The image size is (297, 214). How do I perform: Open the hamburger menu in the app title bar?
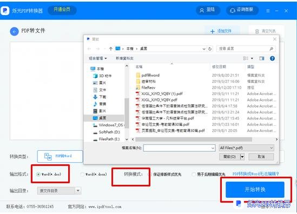pos(268,11)
